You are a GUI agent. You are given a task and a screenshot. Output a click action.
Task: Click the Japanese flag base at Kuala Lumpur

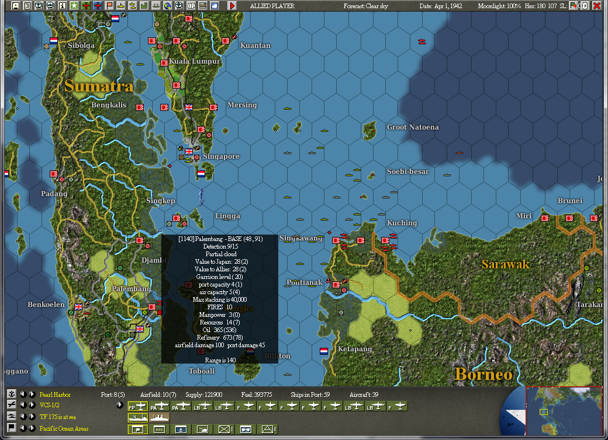[164, 62]
